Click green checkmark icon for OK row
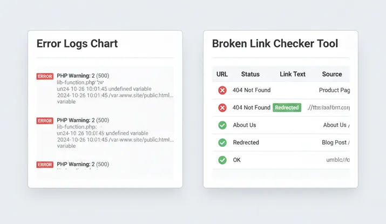Screen dimensions: 386x224 pyautogui.click(x=222, y=160)
